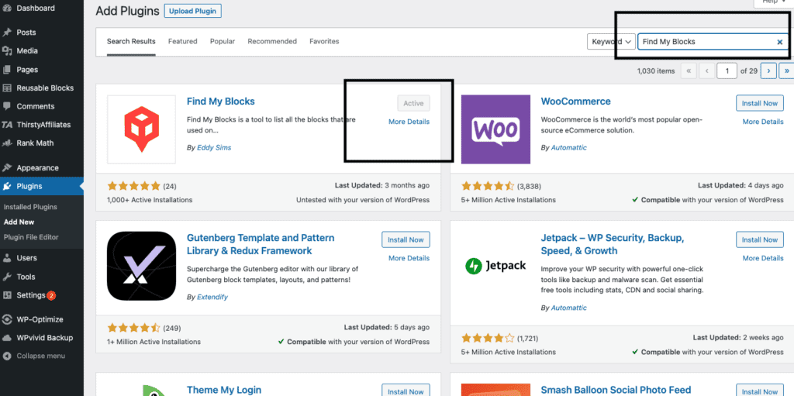The image size is (794, 396).
Task: Click the ThirstyAffiliates TA icon
Action: (x=7, y=125)
